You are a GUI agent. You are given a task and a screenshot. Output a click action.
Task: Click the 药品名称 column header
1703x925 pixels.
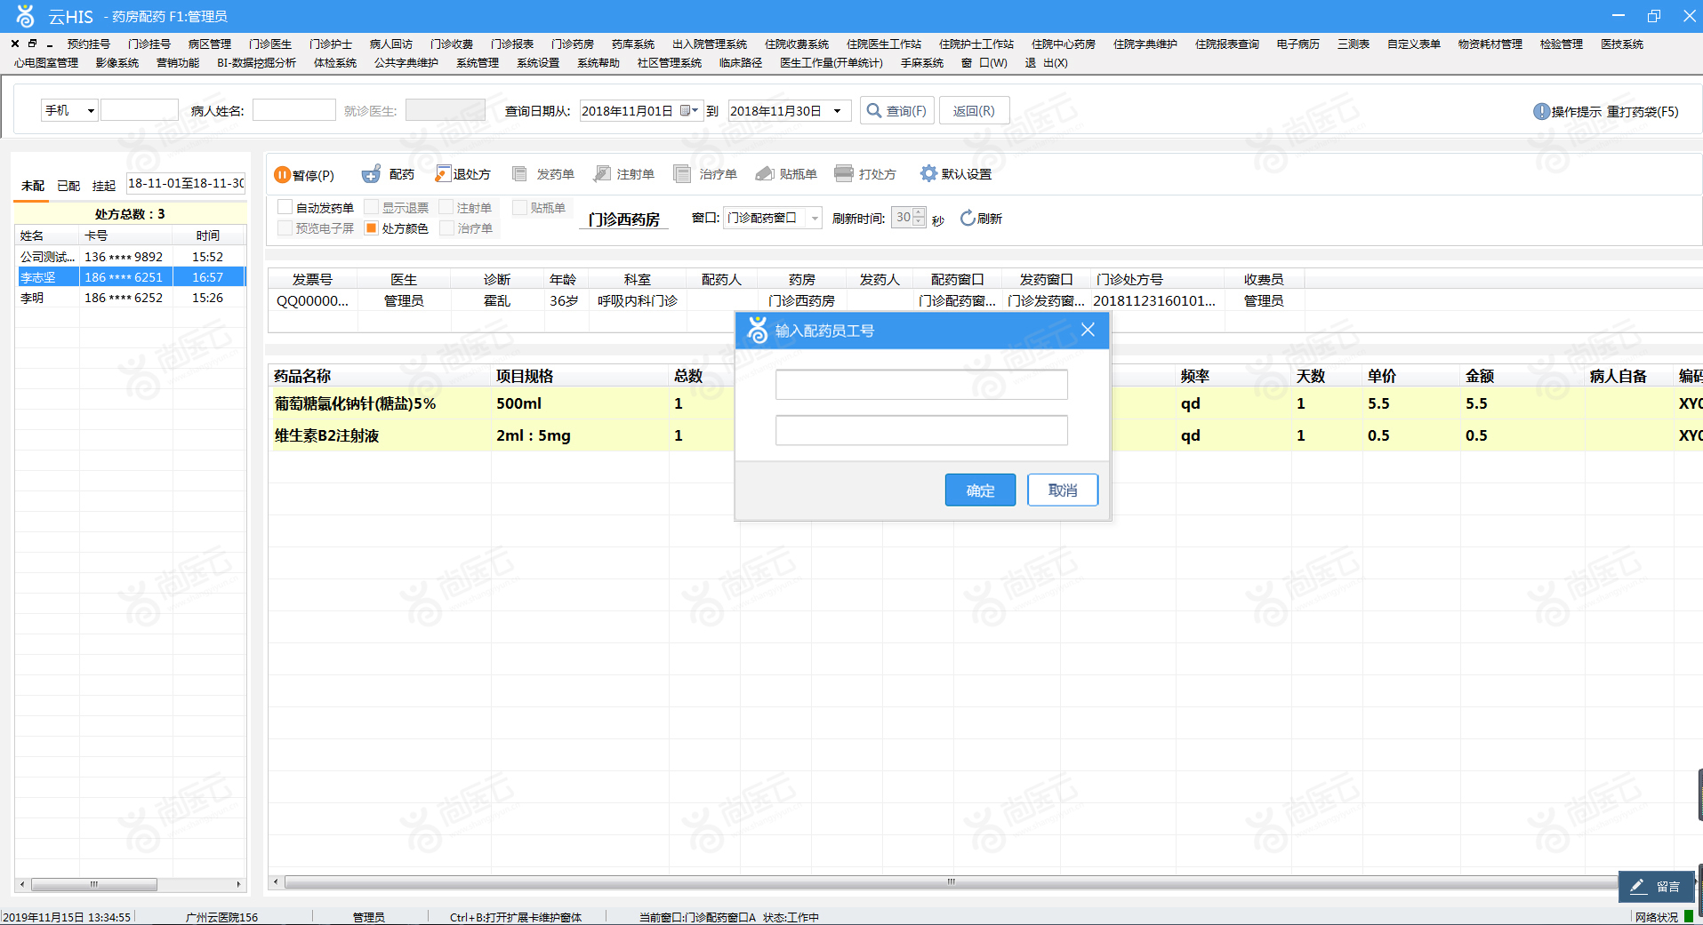(380, 376)
